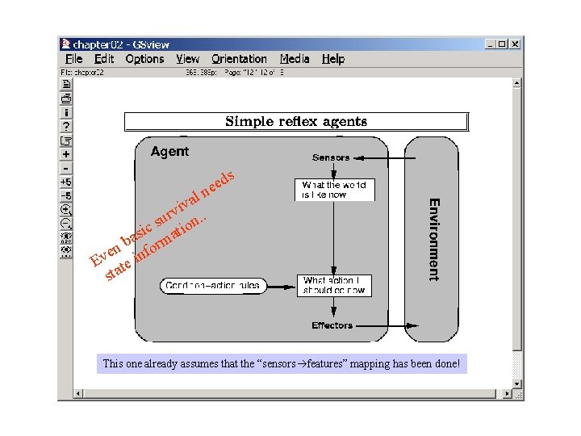Click the 'Sensors' label in diagram
This screenshot has width=581, height=436.
pos(331,157)
